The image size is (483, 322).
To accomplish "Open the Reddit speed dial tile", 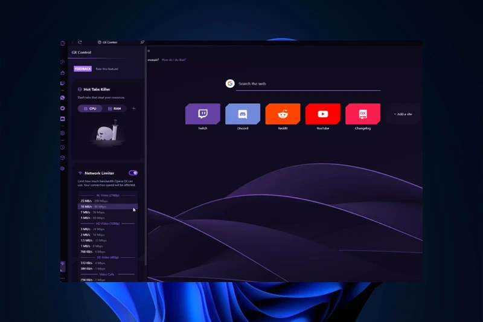I will point(283,114).
